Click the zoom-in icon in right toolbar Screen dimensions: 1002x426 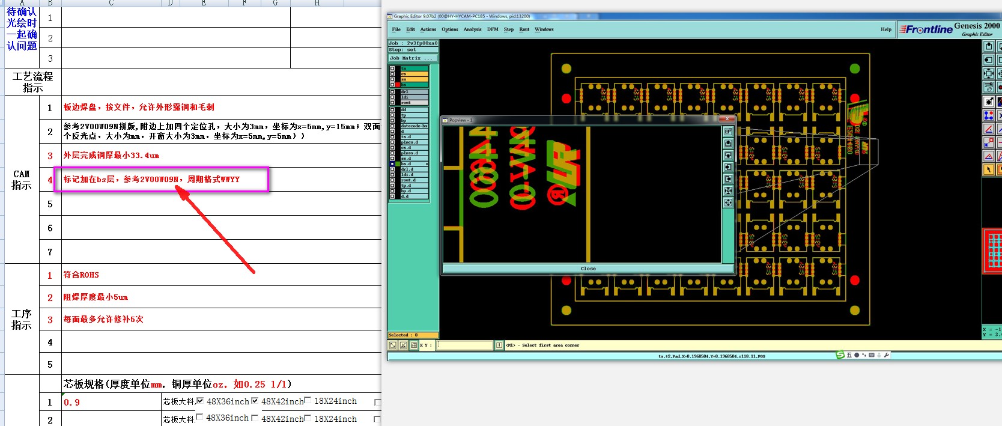point(988,46)
